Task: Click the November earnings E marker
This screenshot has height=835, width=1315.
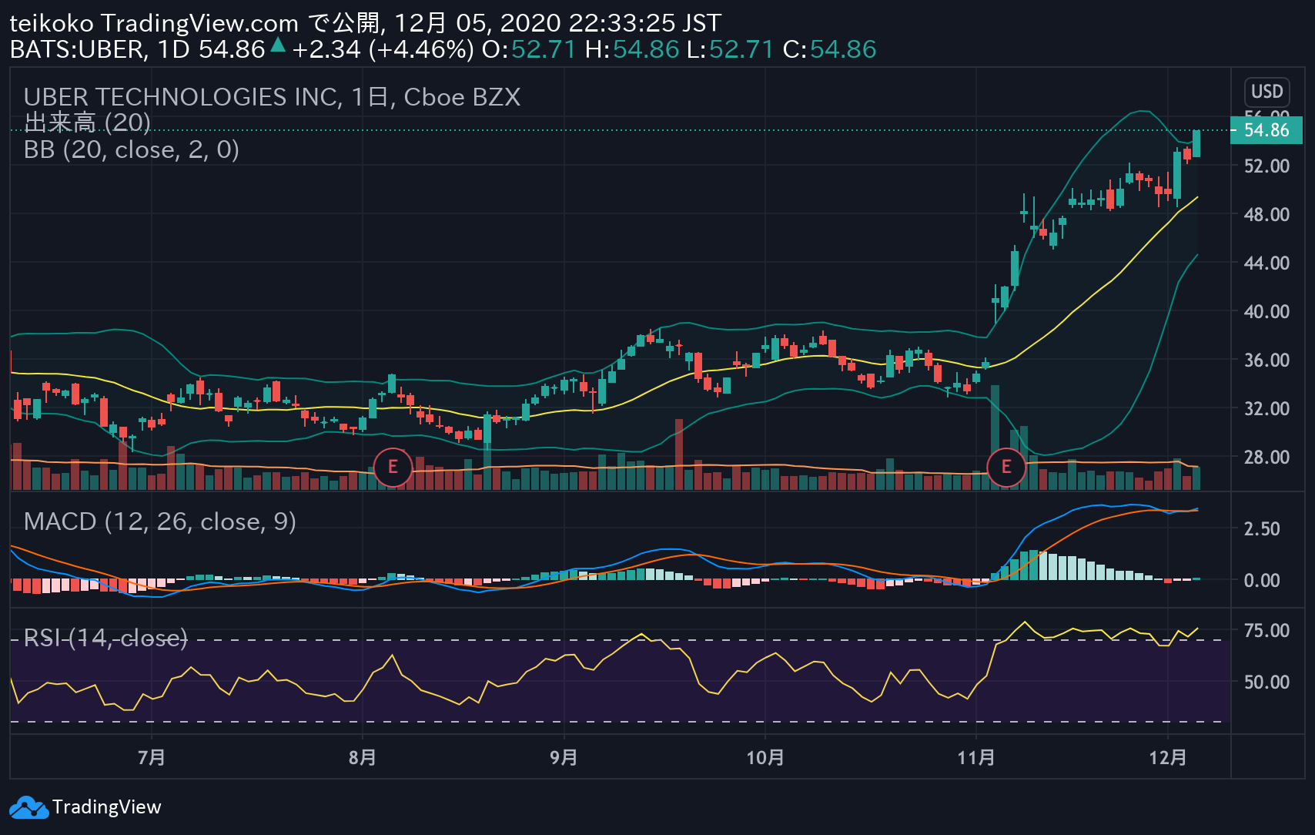Action: point(1005,467)
